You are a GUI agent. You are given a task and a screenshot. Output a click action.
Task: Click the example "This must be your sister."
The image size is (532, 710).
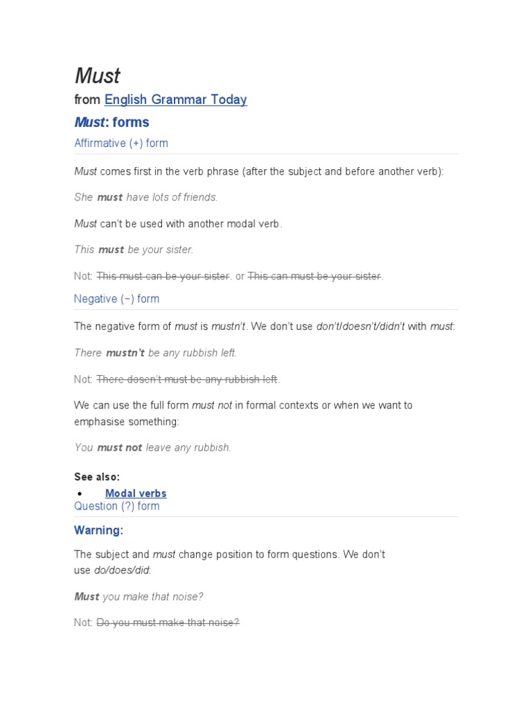(x=134, y=250)
